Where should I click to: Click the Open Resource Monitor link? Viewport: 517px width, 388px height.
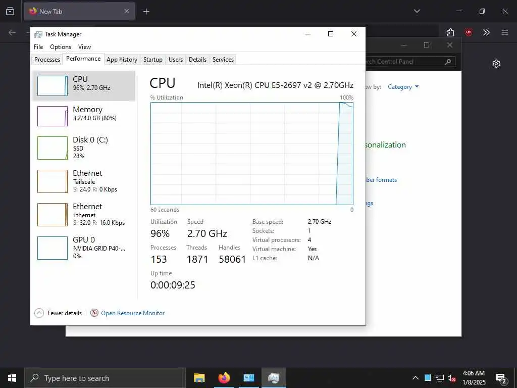[x=133, y=313]
